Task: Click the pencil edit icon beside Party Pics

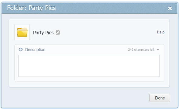Action: [x=58, y=33]
